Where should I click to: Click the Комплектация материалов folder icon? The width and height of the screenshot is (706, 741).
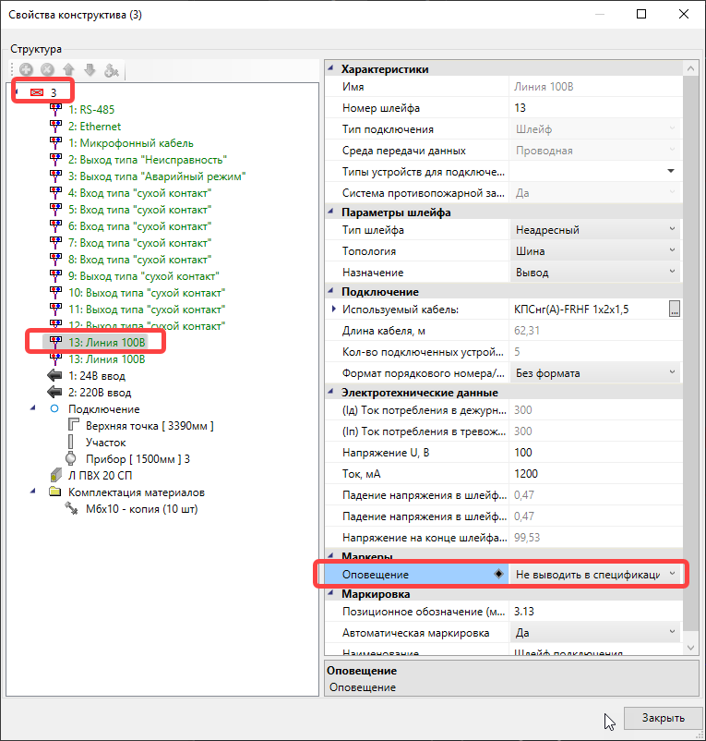click(55, 492)
